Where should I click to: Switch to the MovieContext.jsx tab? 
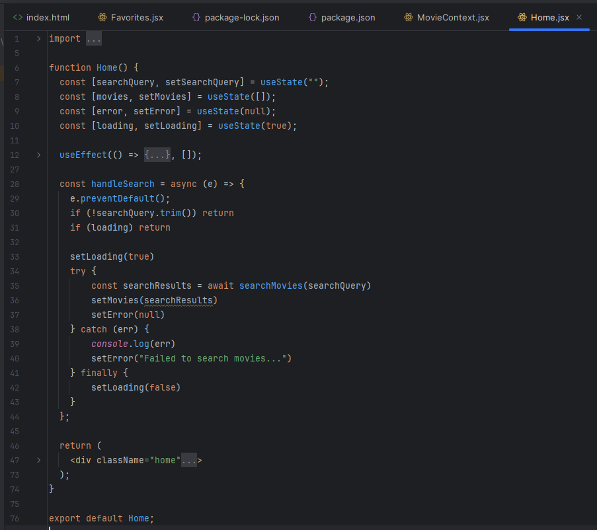coord(453,17)
